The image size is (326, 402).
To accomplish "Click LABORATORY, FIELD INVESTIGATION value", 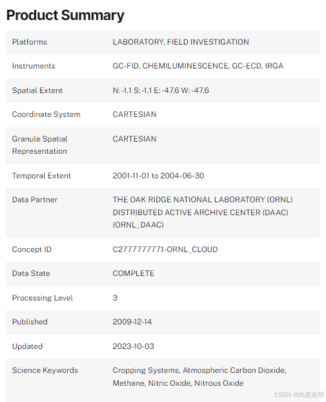I will (x=181, y=42).
